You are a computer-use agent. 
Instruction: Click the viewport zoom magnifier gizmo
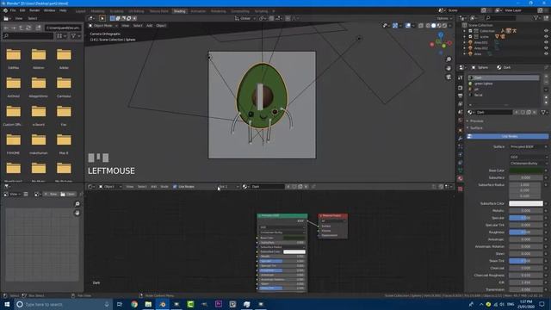pos(449,59)
